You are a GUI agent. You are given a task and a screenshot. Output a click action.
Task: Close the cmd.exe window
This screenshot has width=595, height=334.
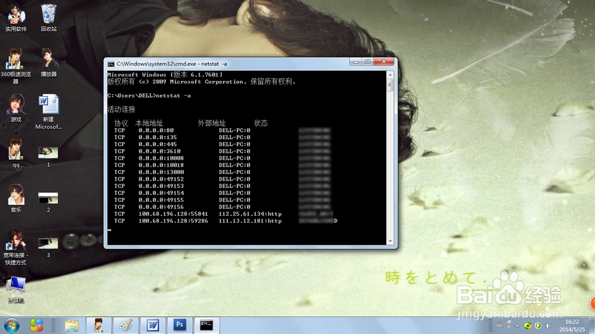(384, 62)
